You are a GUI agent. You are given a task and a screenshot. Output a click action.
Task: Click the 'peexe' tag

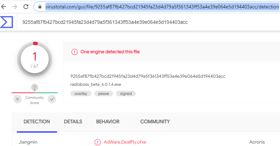click(103, 93)
